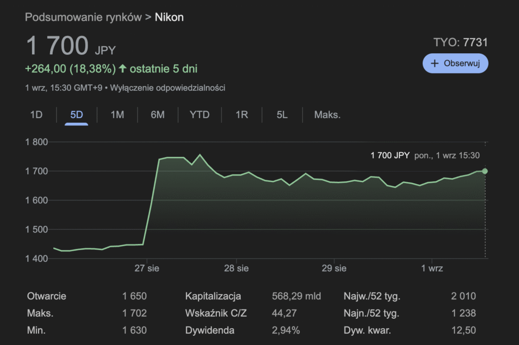Click the 44,27 P/E value
519x345 pixels.
[284, 313]
